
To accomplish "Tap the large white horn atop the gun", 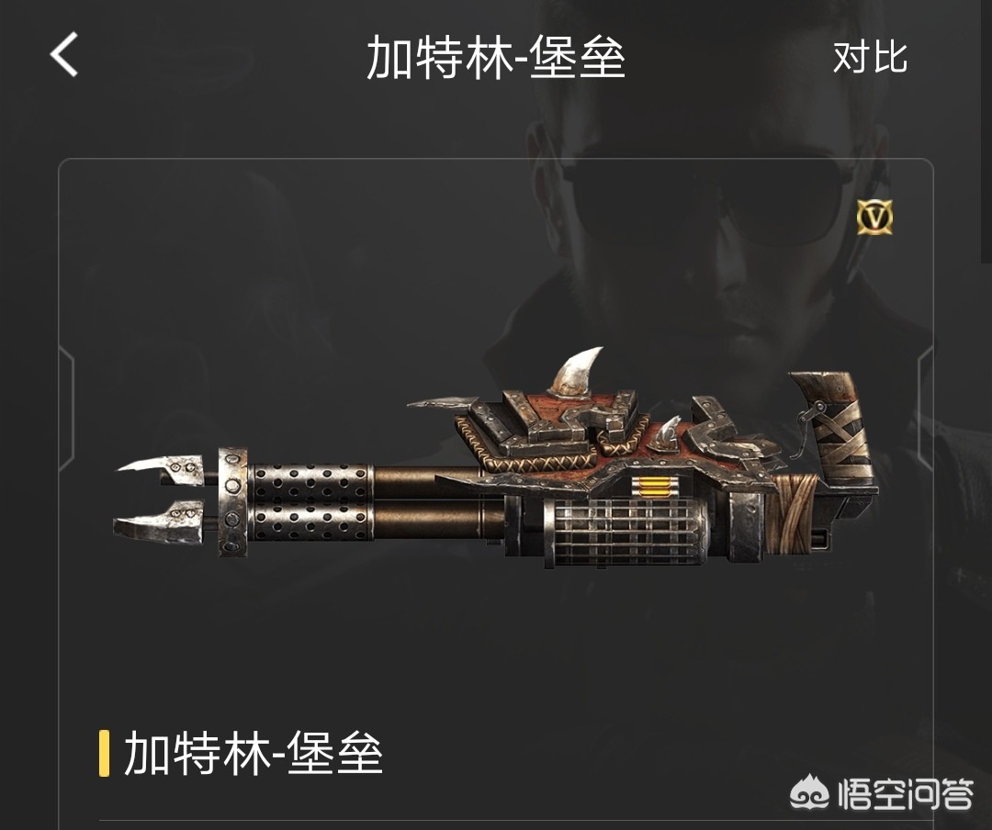I will pos(574,371).
